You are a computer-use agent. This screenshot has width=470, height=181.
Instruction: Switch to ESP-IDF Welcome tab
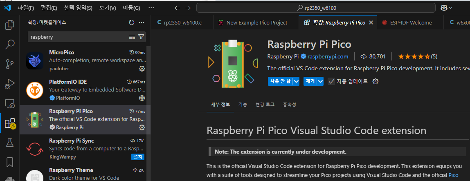click(410, 23)
